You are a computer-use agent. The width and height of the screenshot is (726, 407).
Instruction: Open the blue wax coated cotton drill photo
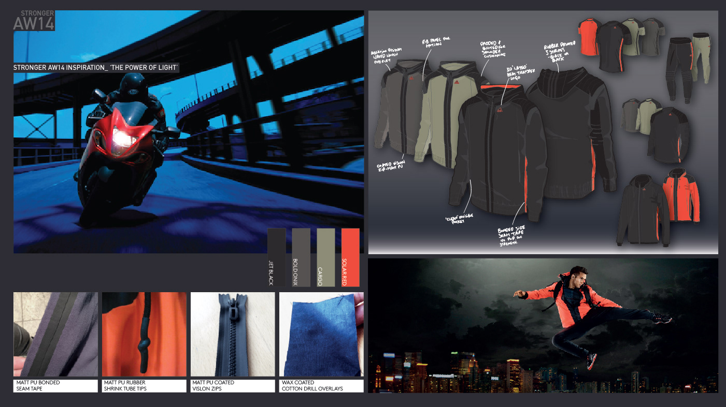(321, 334)
